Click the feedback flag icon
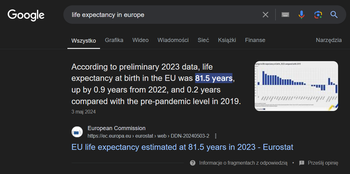The height and width of the screenshot is (174, 350). (302, 163)
